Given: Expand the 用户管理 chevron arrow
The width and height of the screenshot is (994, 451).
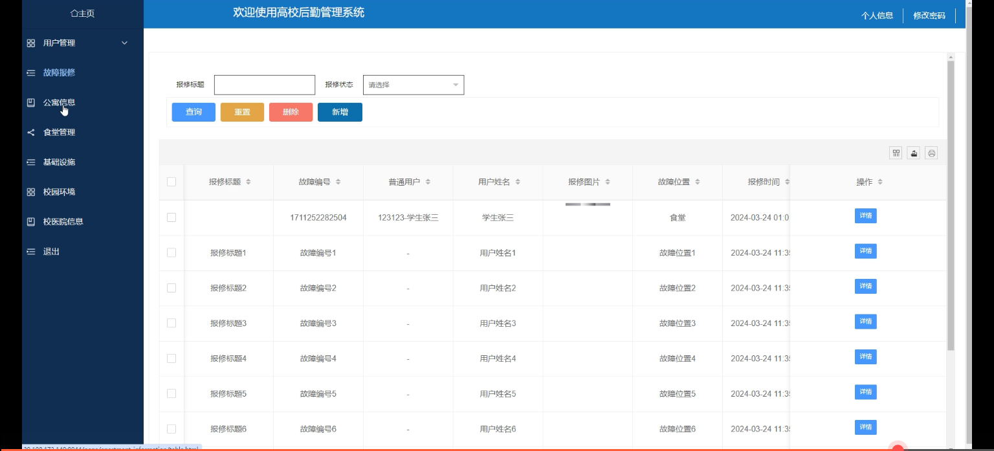Looking at the screenshot, I should 124,43.
